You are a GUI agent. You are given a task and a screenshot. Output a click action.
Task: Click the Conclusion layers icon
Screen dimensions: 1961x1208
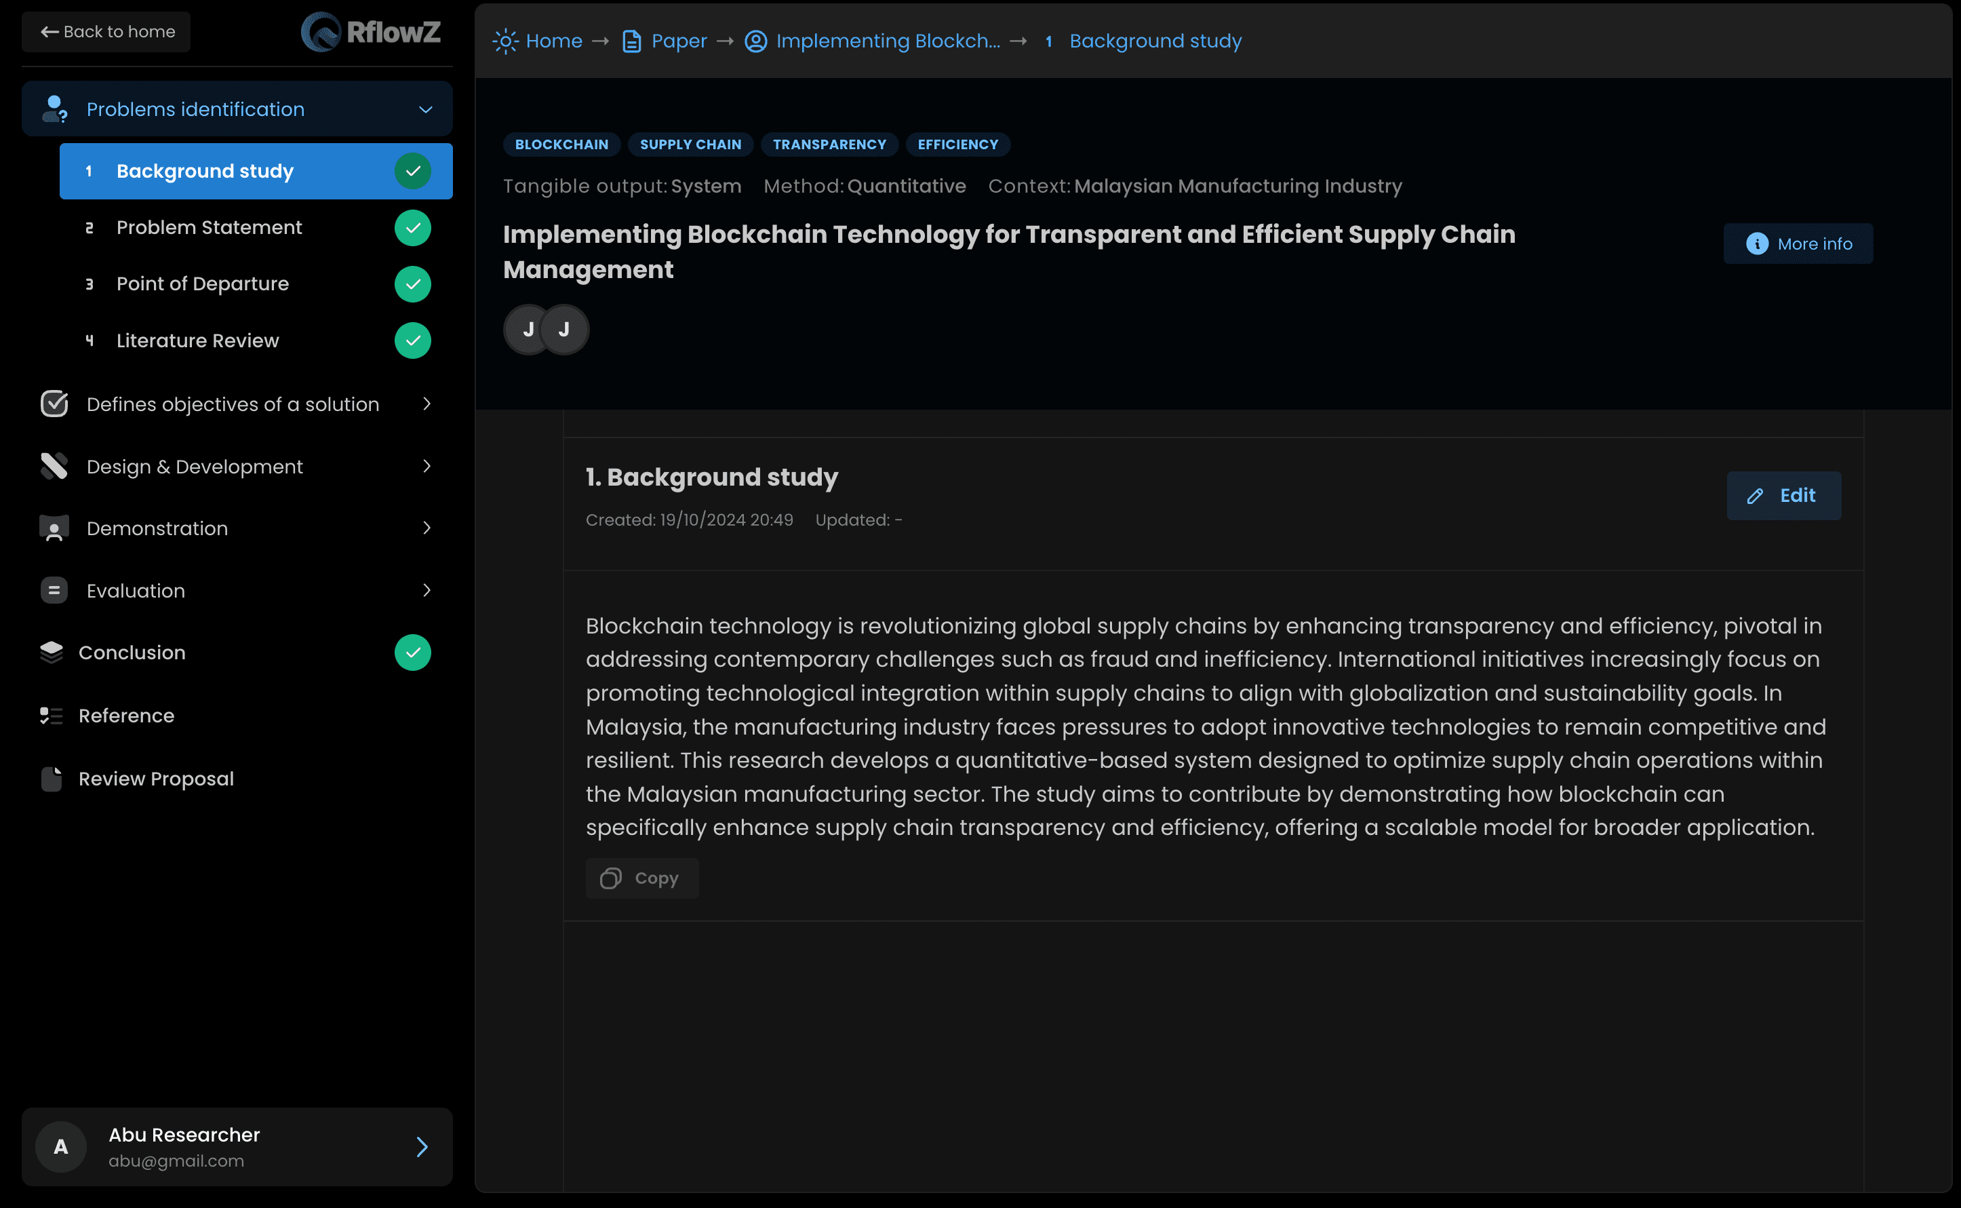point(51,652)
